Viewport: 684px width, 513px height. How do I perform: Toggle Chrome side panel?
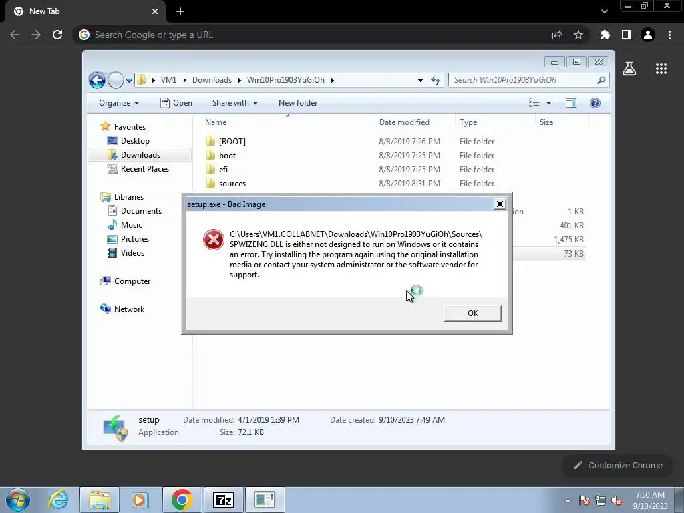(627, 35)
